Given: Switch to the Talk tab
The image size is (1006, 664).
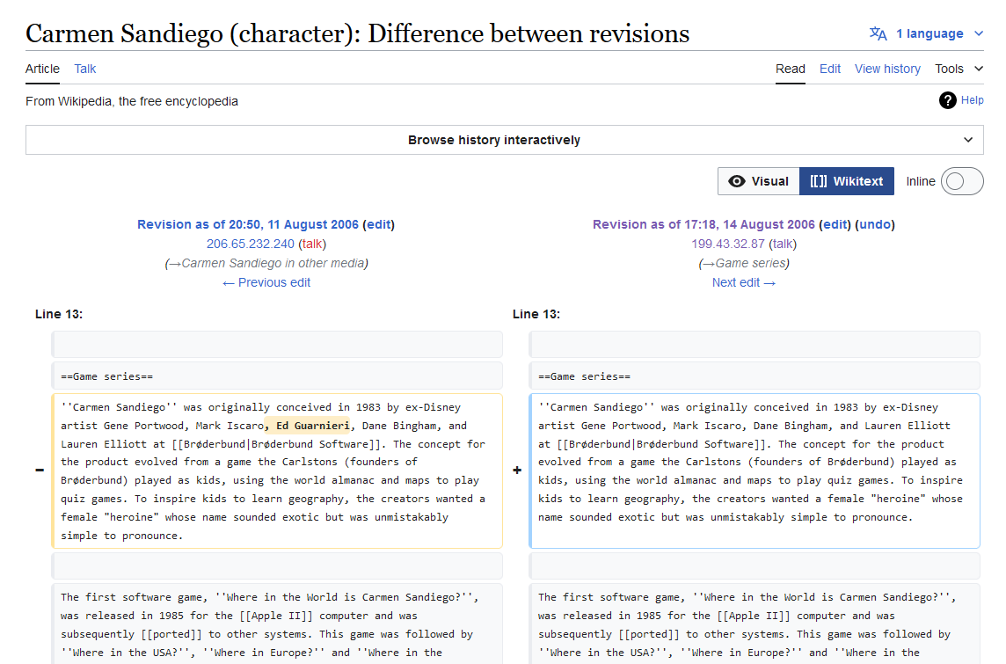Looking at the screenshot, I should (84, 69).
